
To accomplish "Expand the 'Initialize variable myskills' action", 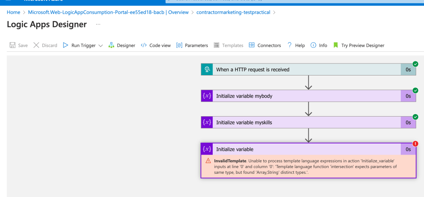I will point(308,122).
